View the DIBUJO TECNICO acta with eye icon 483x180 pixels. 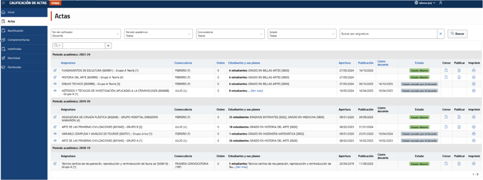[55, 84]
